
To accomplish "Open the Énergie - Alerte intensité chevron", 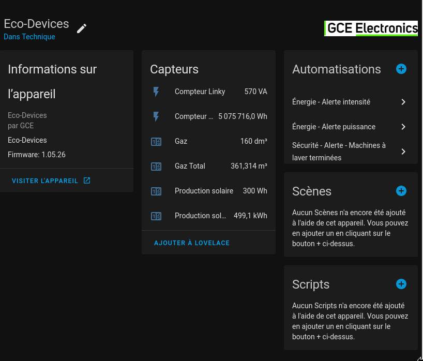I will [x=403, y=102].
